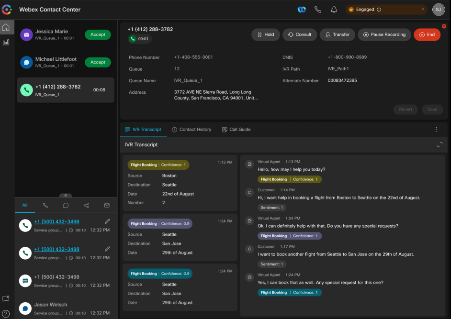The height and width of the screenshot is (319, 451).
Task: Select the active +1 (412) 288-3782 call task
Action: (x=66, y=90)
